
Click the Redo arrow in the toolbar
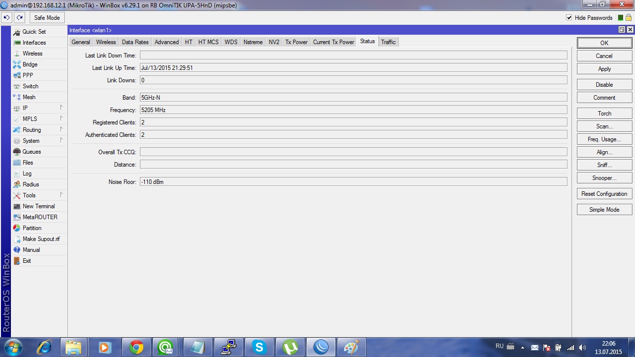tap(19, 18)
